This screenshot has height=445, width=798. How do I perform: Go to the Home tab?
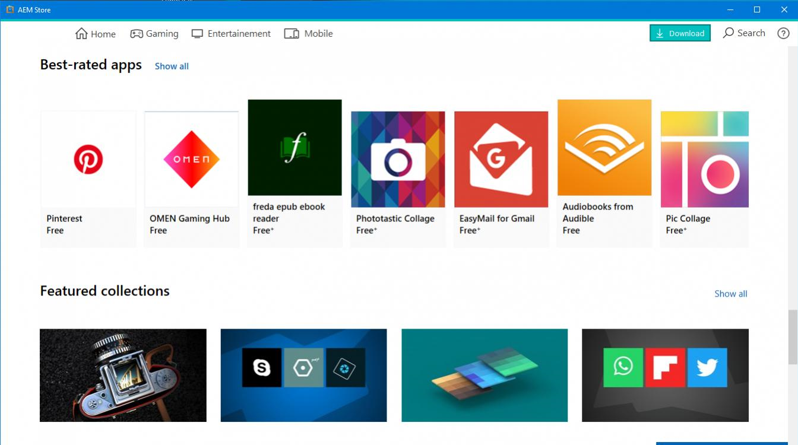96,34
